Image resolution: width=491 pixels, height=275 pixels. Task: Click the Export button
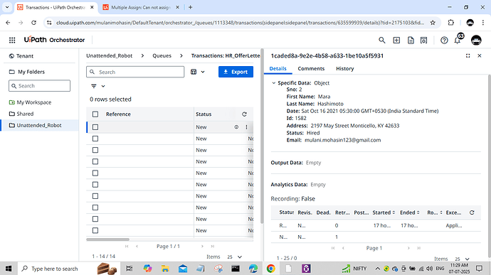pos(236,72)
